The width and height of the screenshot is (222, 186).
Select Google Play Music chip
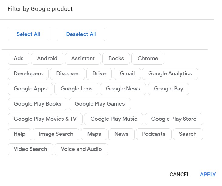click(x=114, y=119)
